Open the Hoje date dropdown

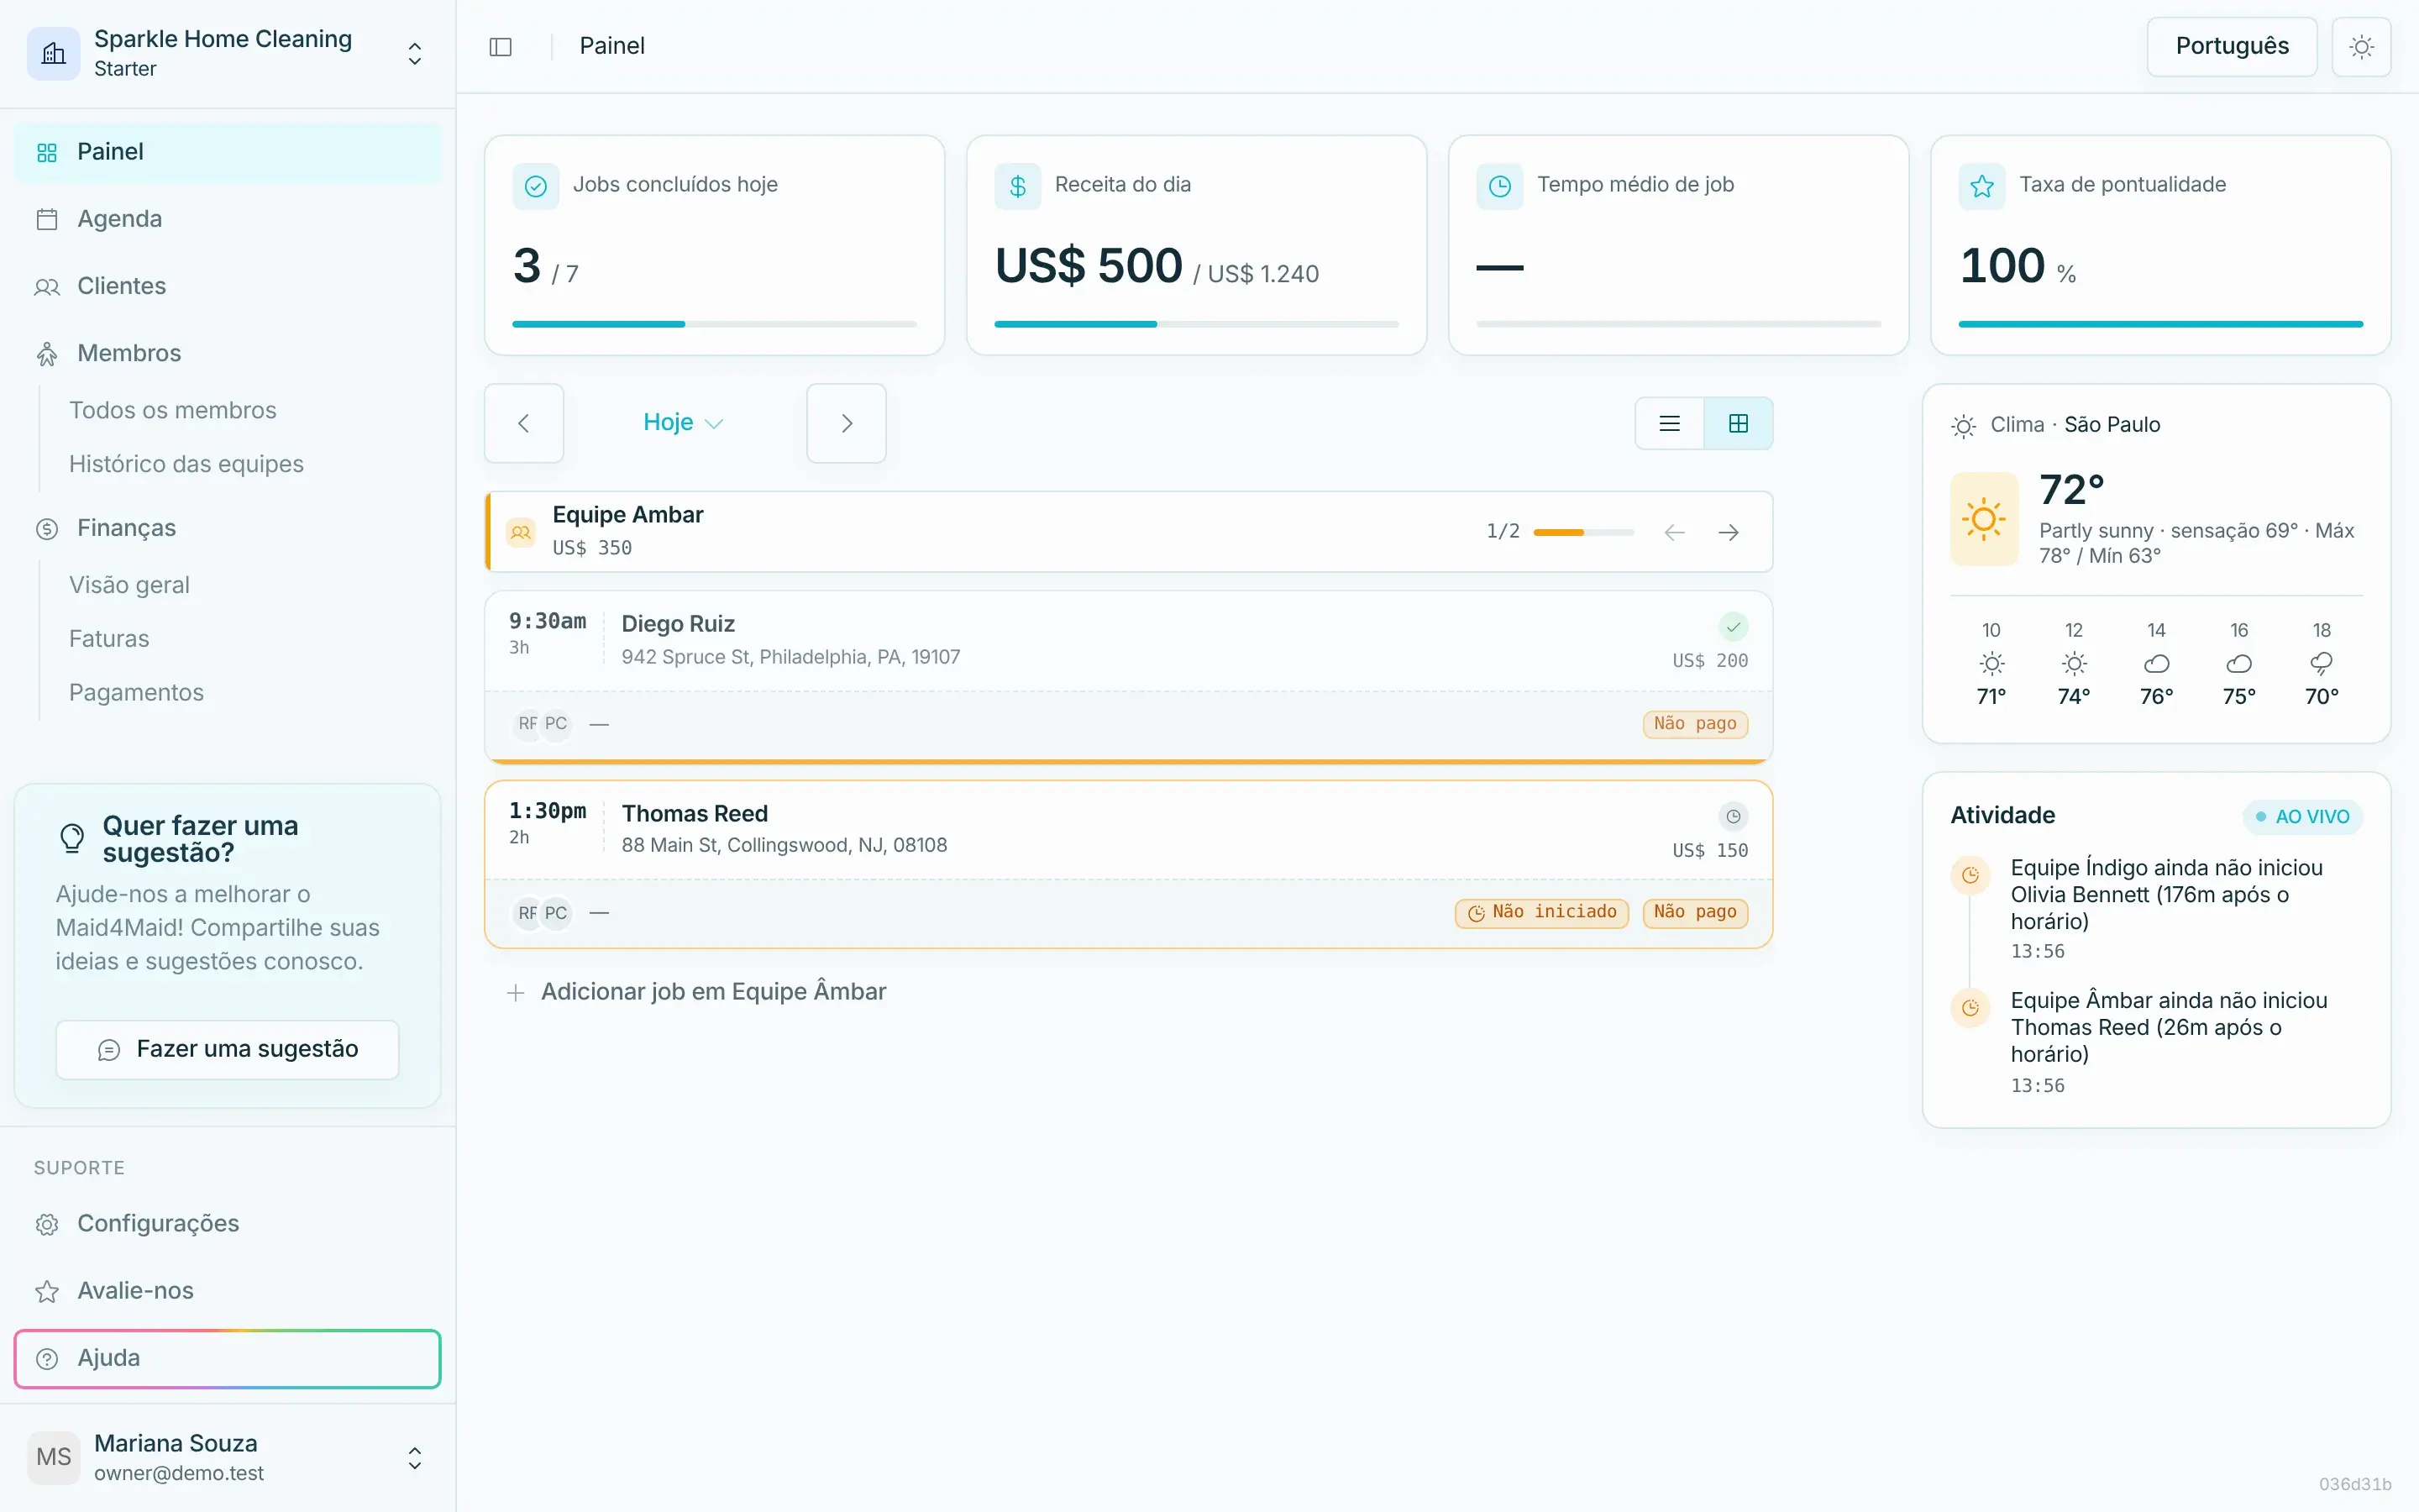pyautogui.click(x=684, y=423)
